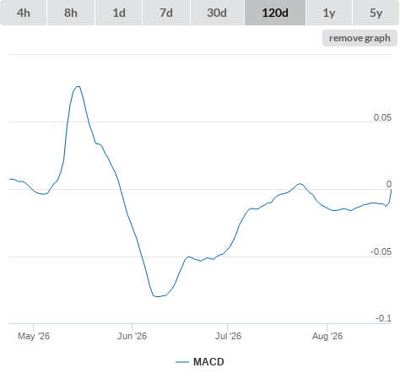The width and height of the screenshot is (400, 384).
Task: Open the 5y time range
Action: pyautogui.click(x=376, y=13)
